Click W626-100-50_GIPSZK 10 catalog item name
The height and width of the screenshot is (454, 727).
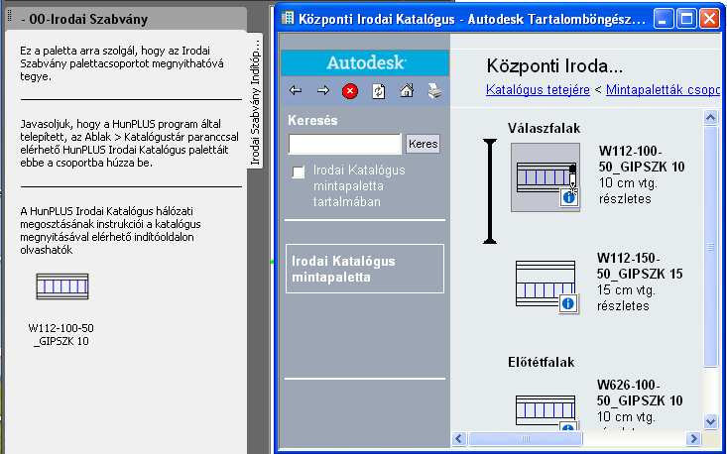[640, 393]
